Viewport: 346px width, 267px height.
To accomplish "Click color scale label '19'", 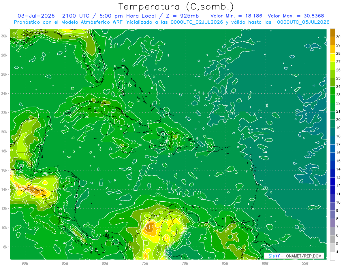I will (x=338, y=128).
